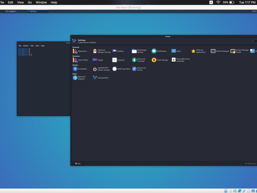Open Preferred Applications
Viewport: 257px width, 193px height.
click(x=198, y=51)
